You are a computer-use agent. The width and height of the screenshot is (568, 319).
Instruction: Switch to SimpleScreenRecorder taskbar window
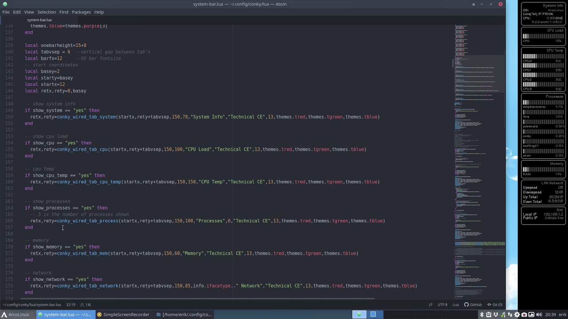[123, 315]
